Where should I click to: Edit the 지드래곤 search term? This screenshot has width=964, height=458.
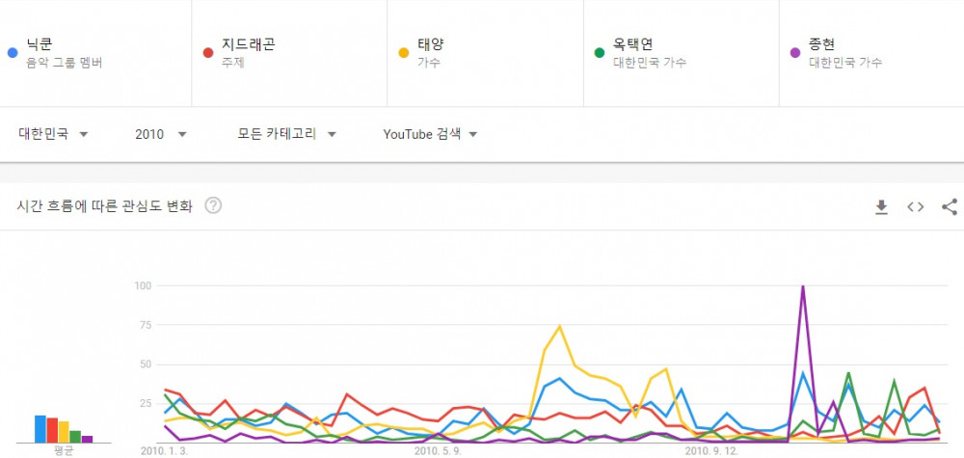(289, 53)
